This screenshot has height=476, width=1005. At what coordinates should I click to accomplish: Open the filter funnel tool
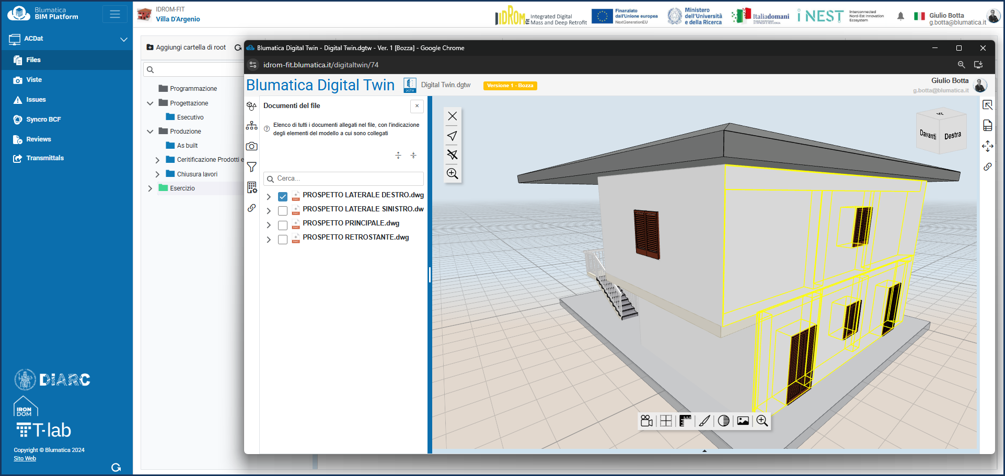(x=251, y=167)
